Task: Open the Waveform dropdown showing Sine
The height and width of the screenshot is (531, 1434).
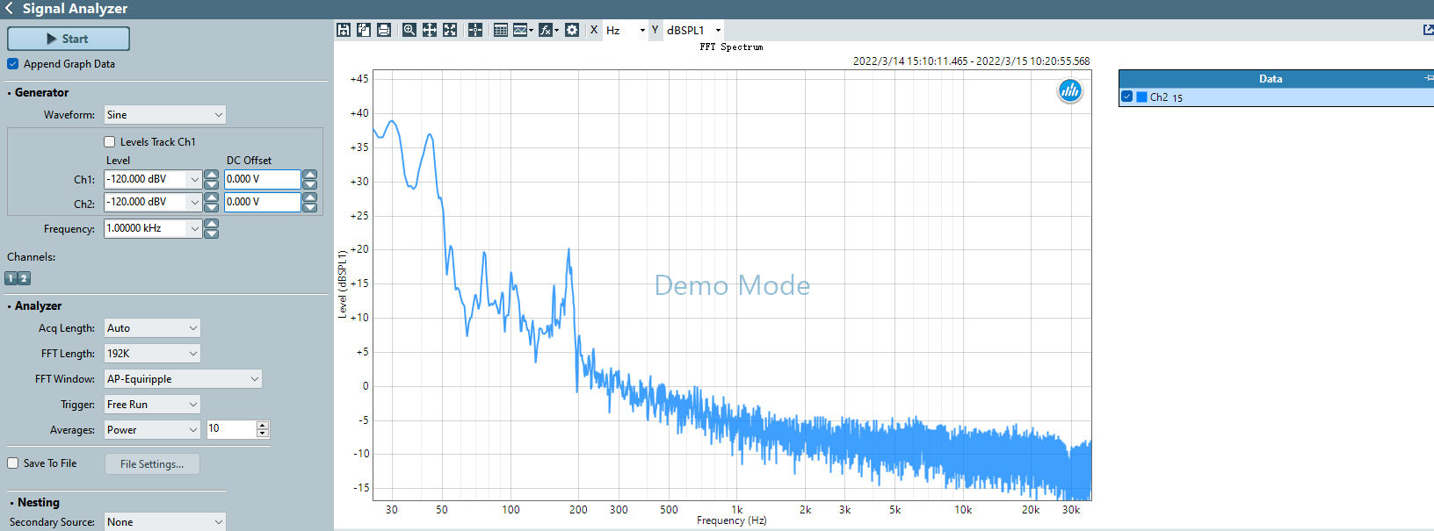Action: coord(165,115)
